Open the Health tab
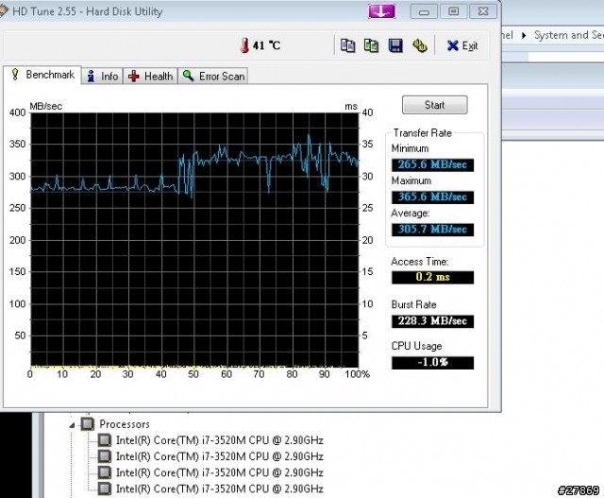Image resolution: width=604 pixels, height=498 pixels. pos(151,76)
